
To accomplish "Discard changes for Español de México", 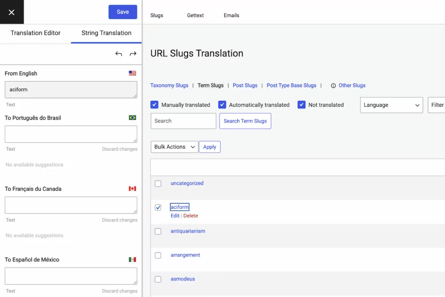I will point(120,291).
